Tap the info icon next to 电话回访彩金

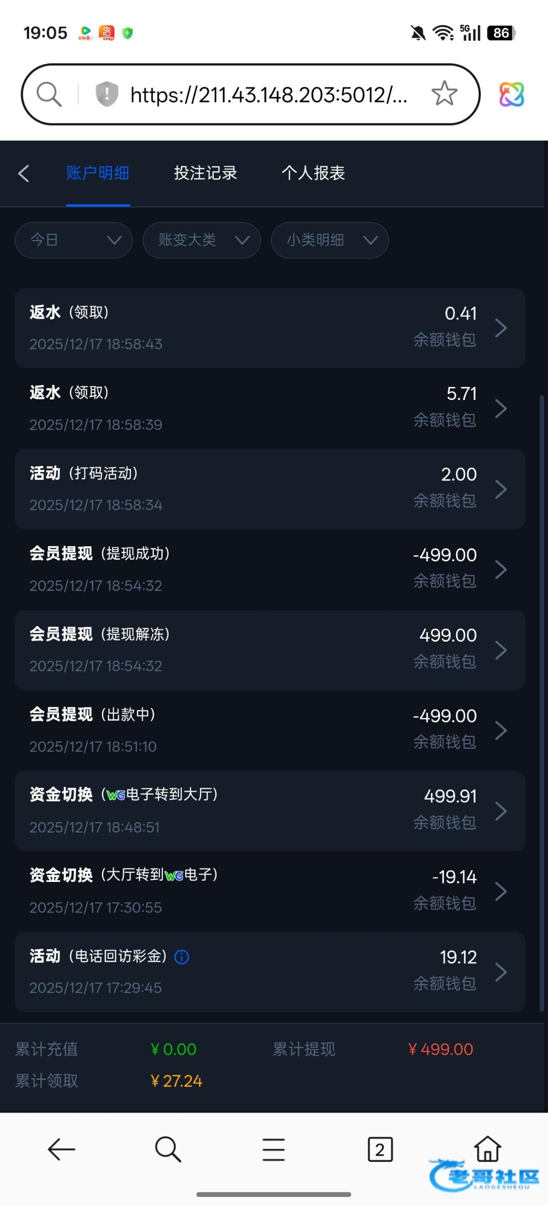(x=182, y=957)
